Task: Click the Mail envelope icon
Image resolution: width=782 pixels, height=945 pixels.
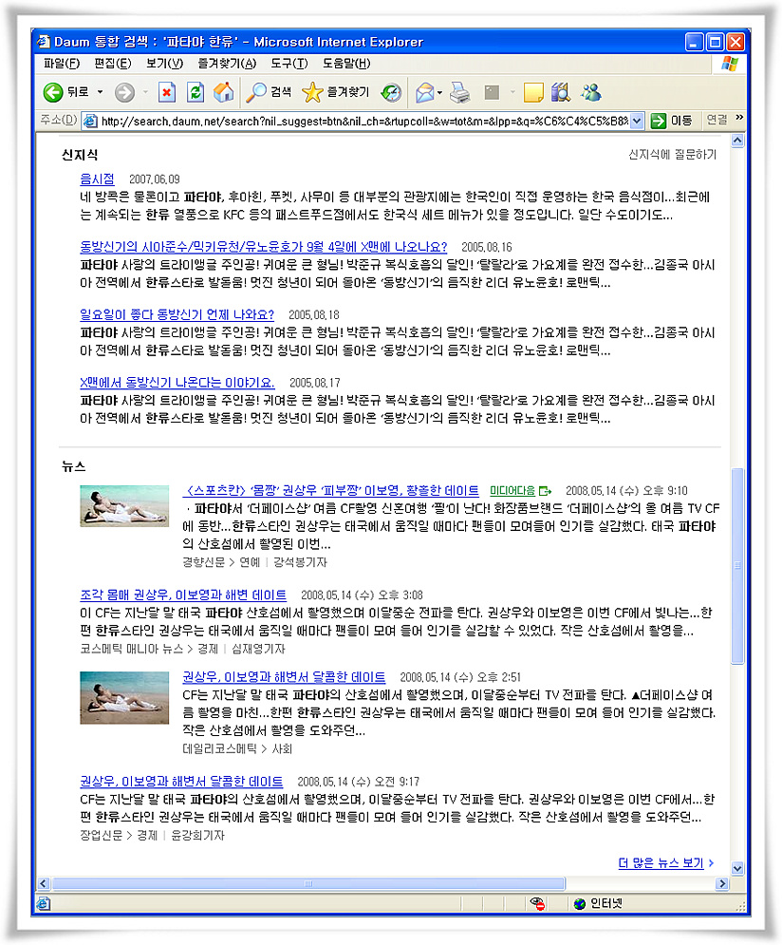Action: (424, 92)
